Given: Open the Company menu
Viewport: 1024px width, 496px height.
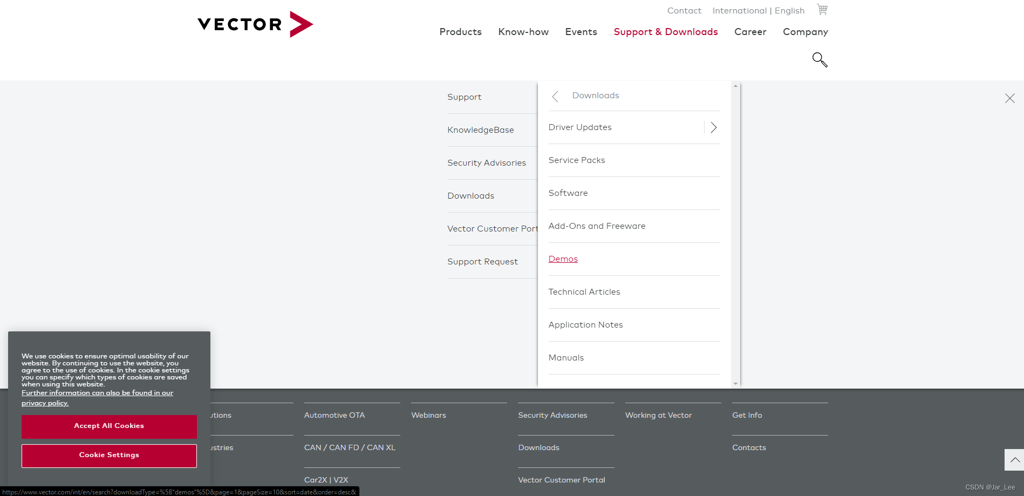Looking at the screenshot, I should point(805,32).
